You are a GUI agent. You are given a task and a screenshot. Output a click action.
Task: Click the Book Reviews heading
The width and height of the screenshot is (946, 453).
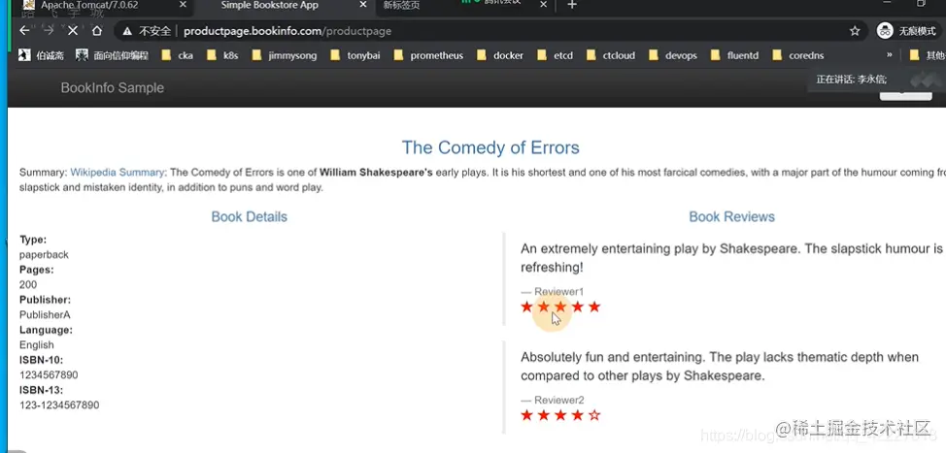pyautogui.click(x=731, y=217)
